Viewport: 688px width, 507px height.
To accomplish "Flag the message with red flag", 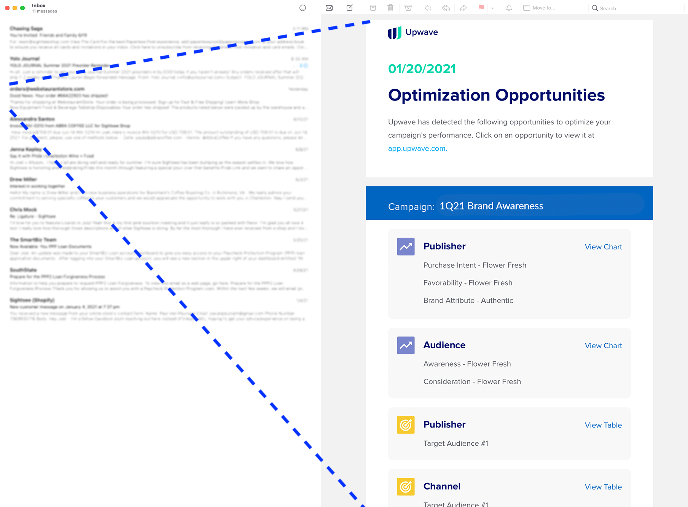I will pyautogui.click(x=481, y=8).
